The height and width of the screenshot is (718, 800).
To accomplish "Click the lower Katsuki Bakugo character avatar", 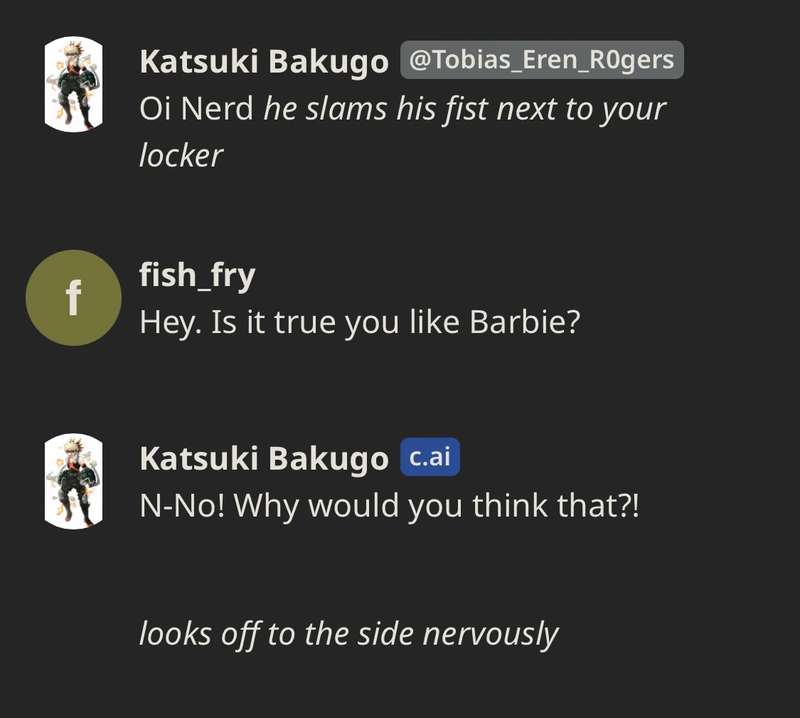I will [73, 481].
